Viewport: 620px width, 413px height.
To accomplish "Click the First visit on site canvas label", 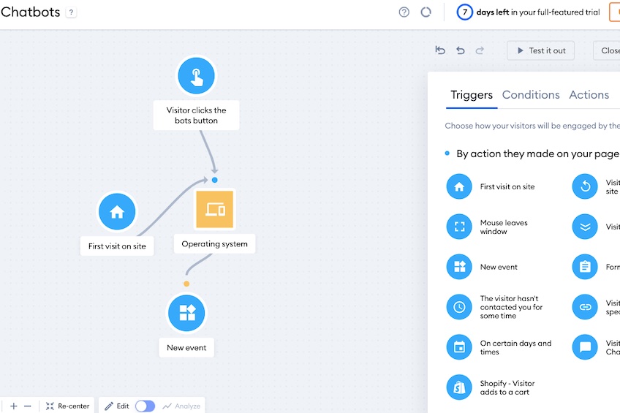I will pyautogui.click(x=117, y=246).
